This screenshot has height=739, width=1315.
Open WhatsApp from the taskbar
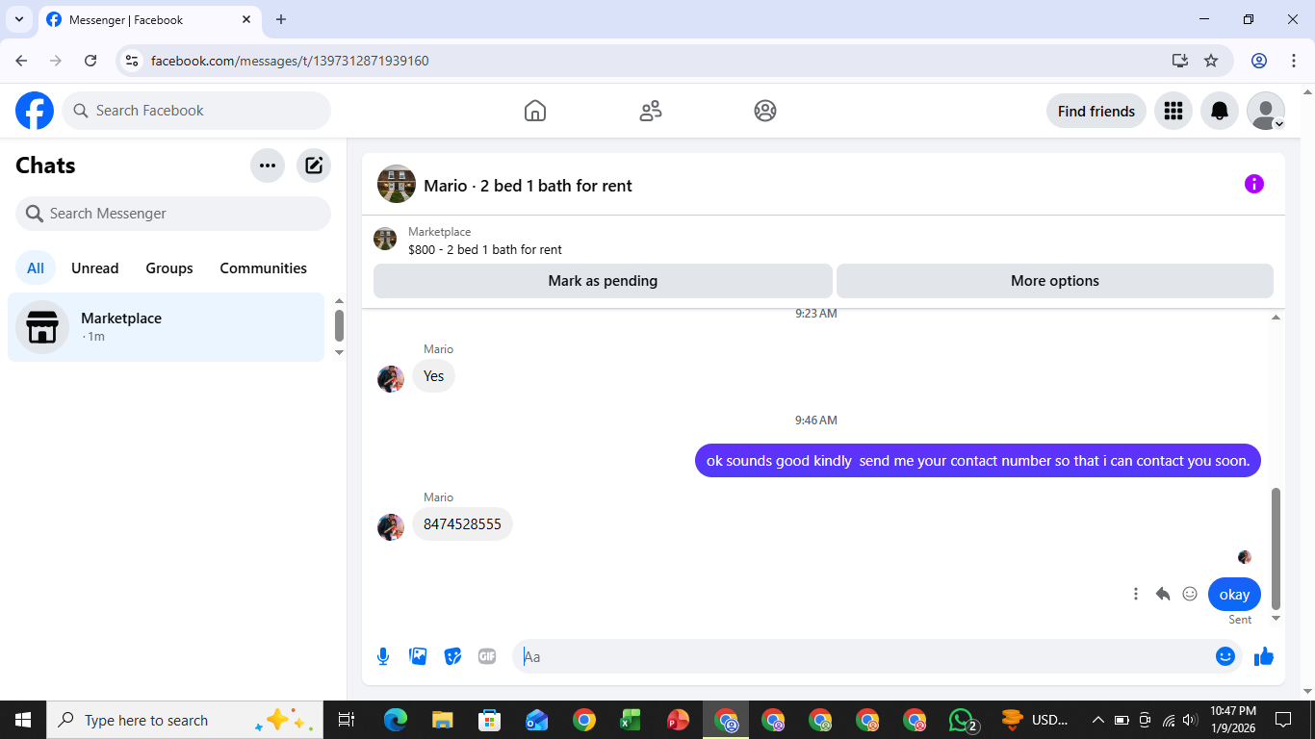(x=963, y=720)
